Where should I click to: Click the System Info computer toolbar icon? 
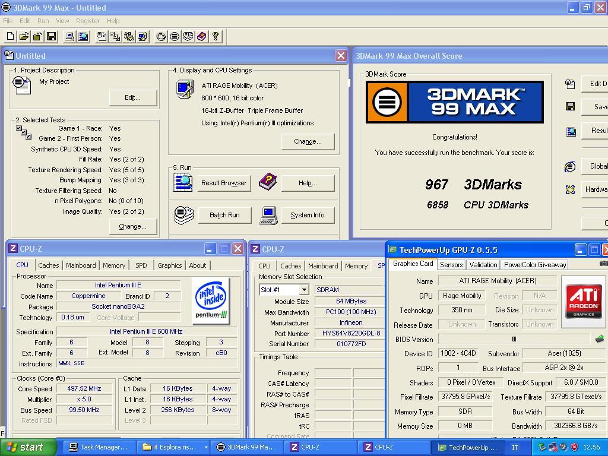coord(69,36)
